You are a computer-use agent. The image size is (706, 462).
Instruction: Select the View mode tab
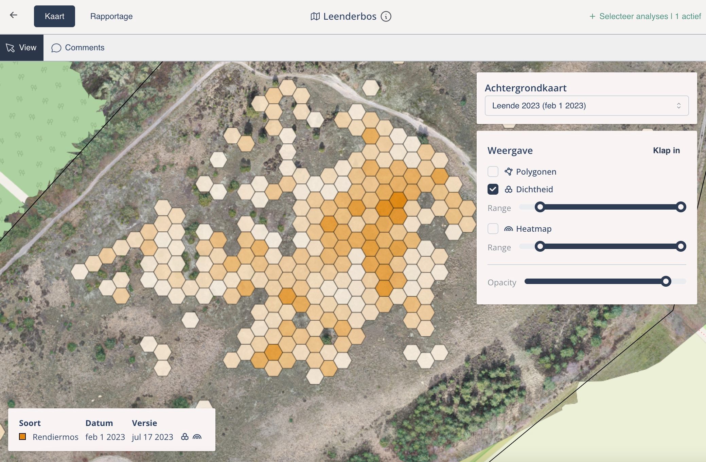(x=22, y=48)
